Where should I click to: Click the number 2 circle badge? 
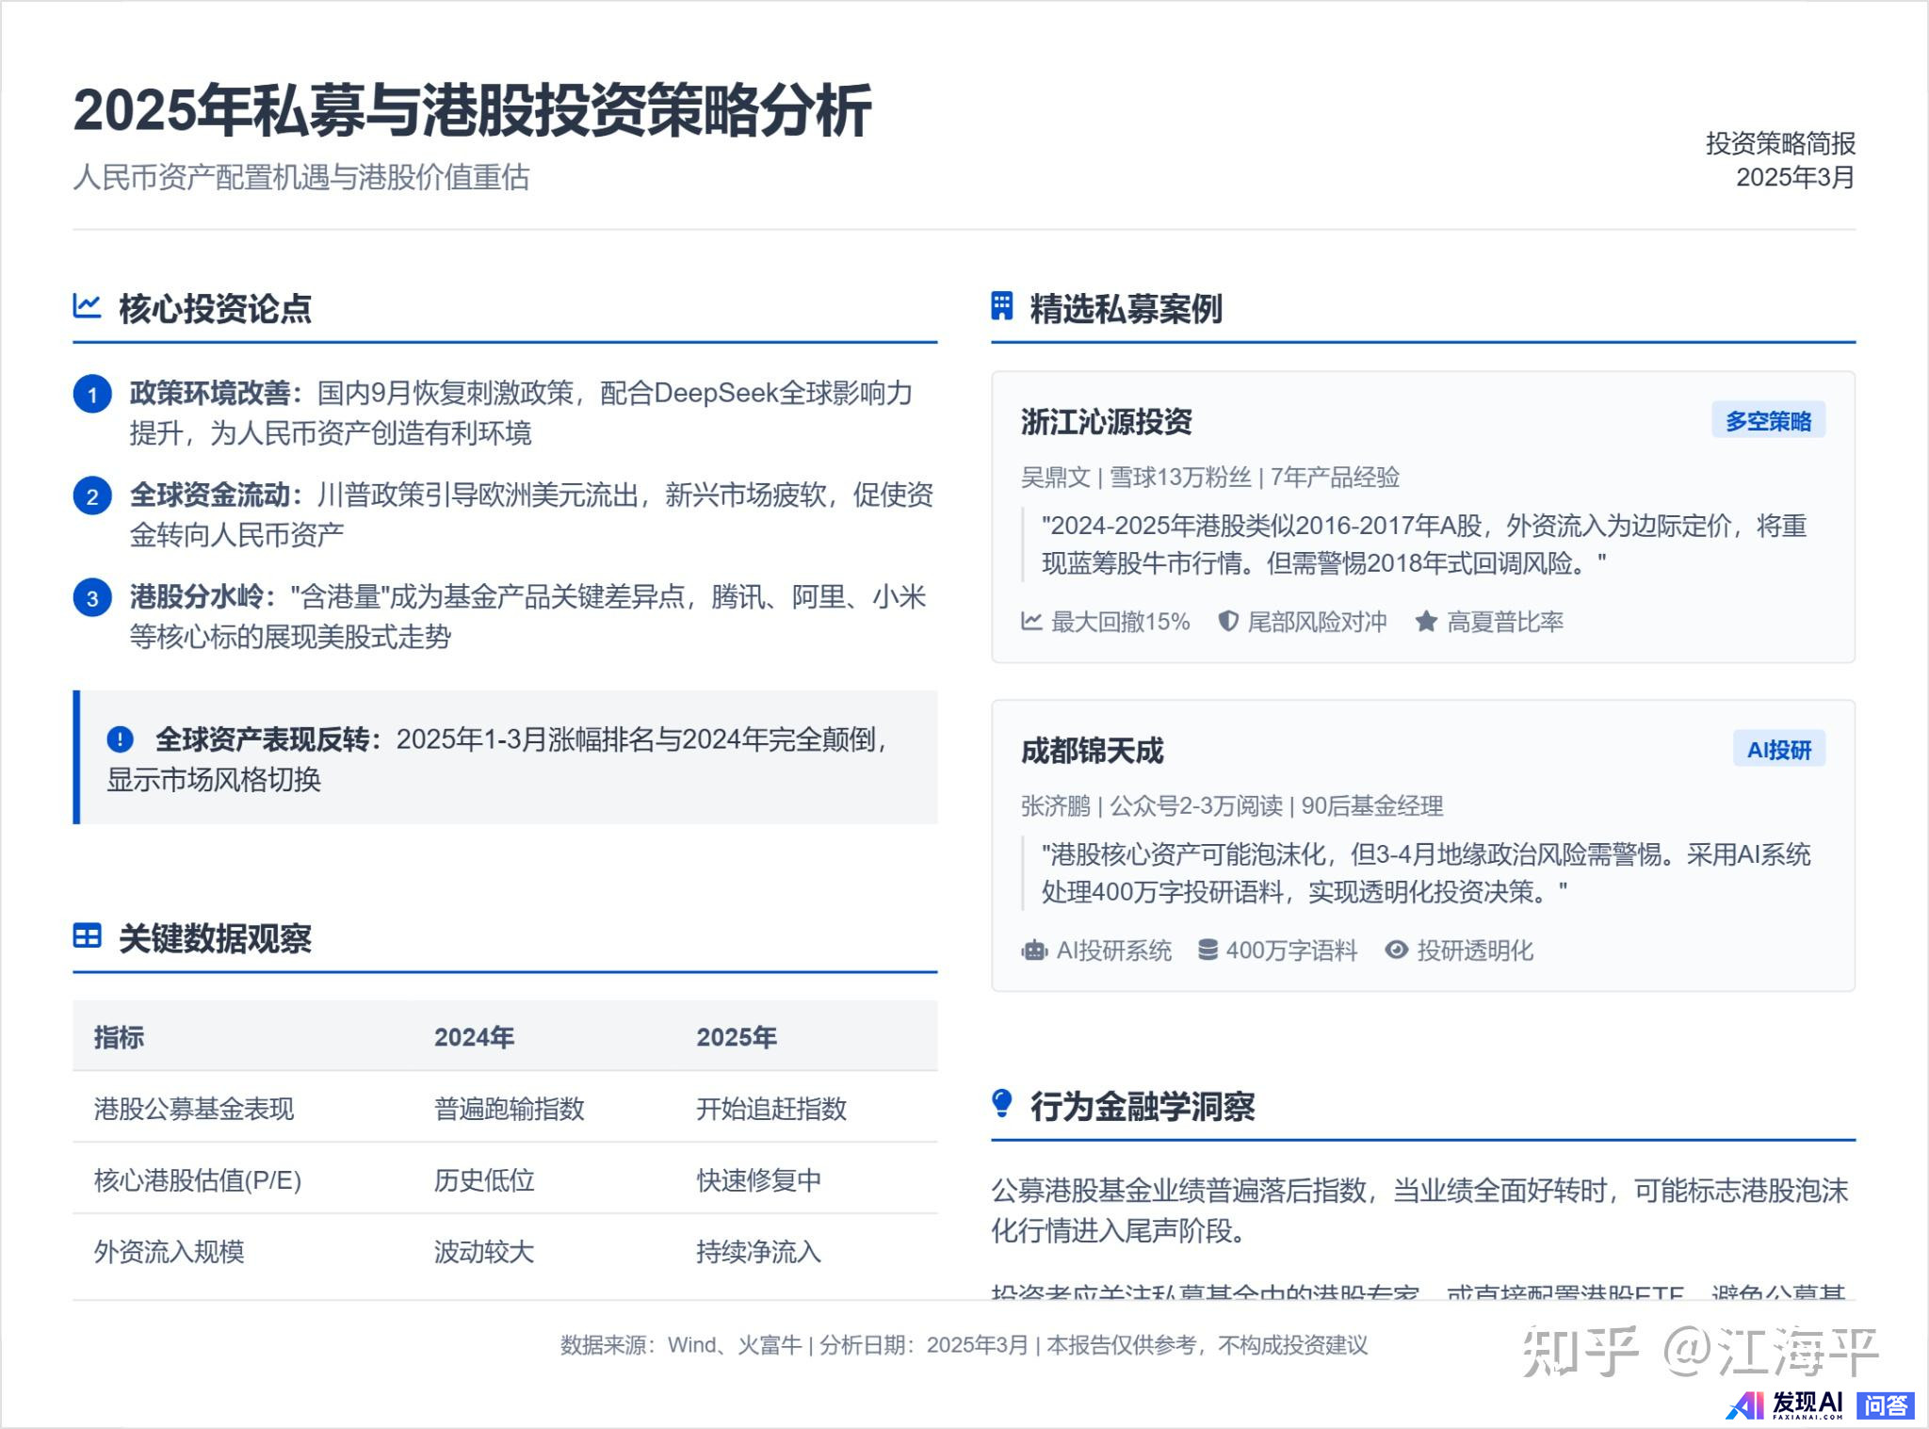92,496
